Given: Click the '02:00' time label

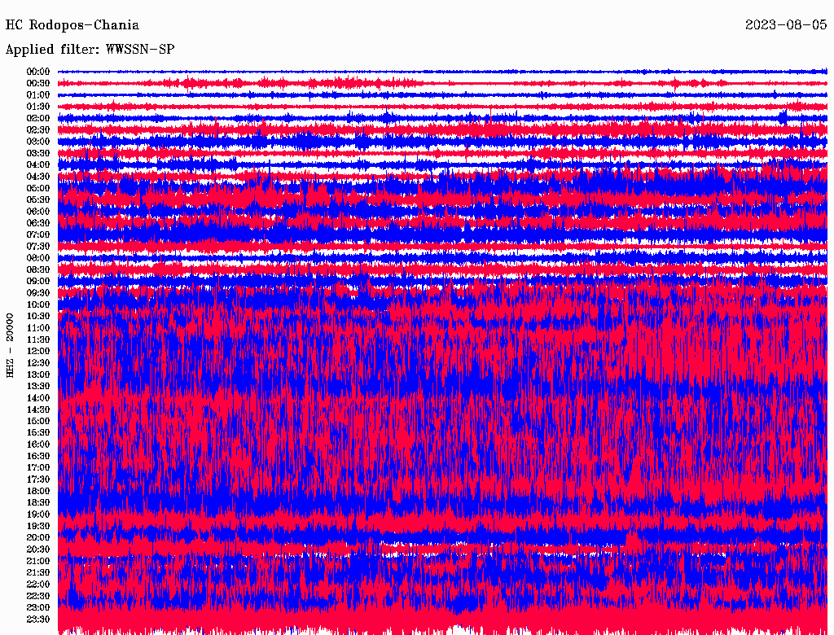Looking at the screenshot, I should point(38,118).
